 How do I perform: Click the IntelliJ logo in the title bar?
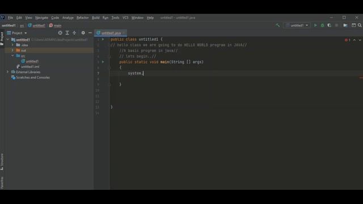[x=2, y=18]
